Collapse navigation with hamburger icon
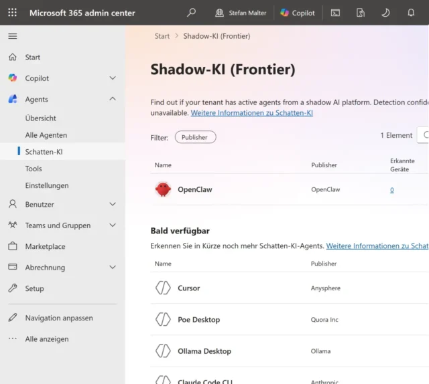Viewport: 429px width, 384px height. point(13,36)
